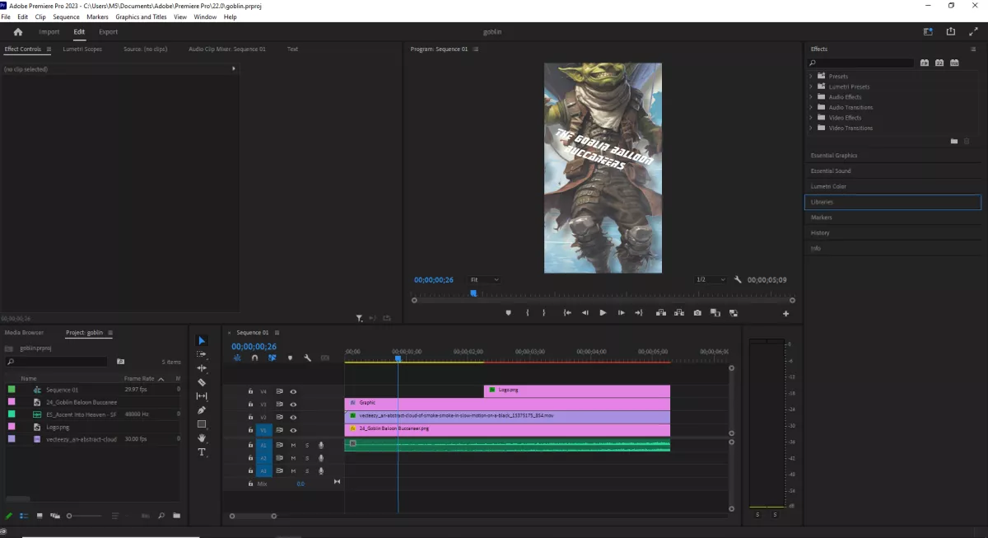Expand the Video Effects folder

point(811,118)
